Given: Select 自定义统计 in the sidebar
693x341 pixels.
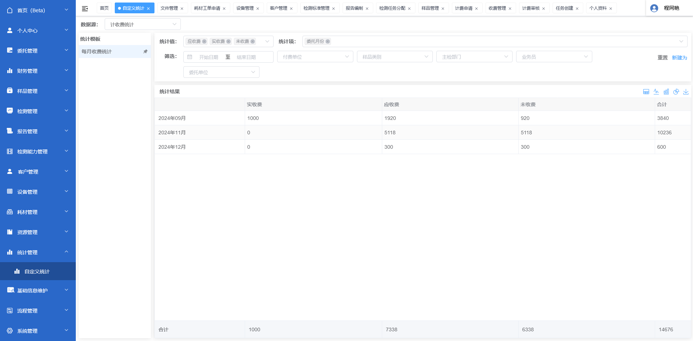Looking at the screenshot, I should click(x=38, y=271).
